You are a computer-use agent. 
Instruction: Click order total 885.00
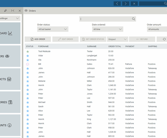point(111,136)
